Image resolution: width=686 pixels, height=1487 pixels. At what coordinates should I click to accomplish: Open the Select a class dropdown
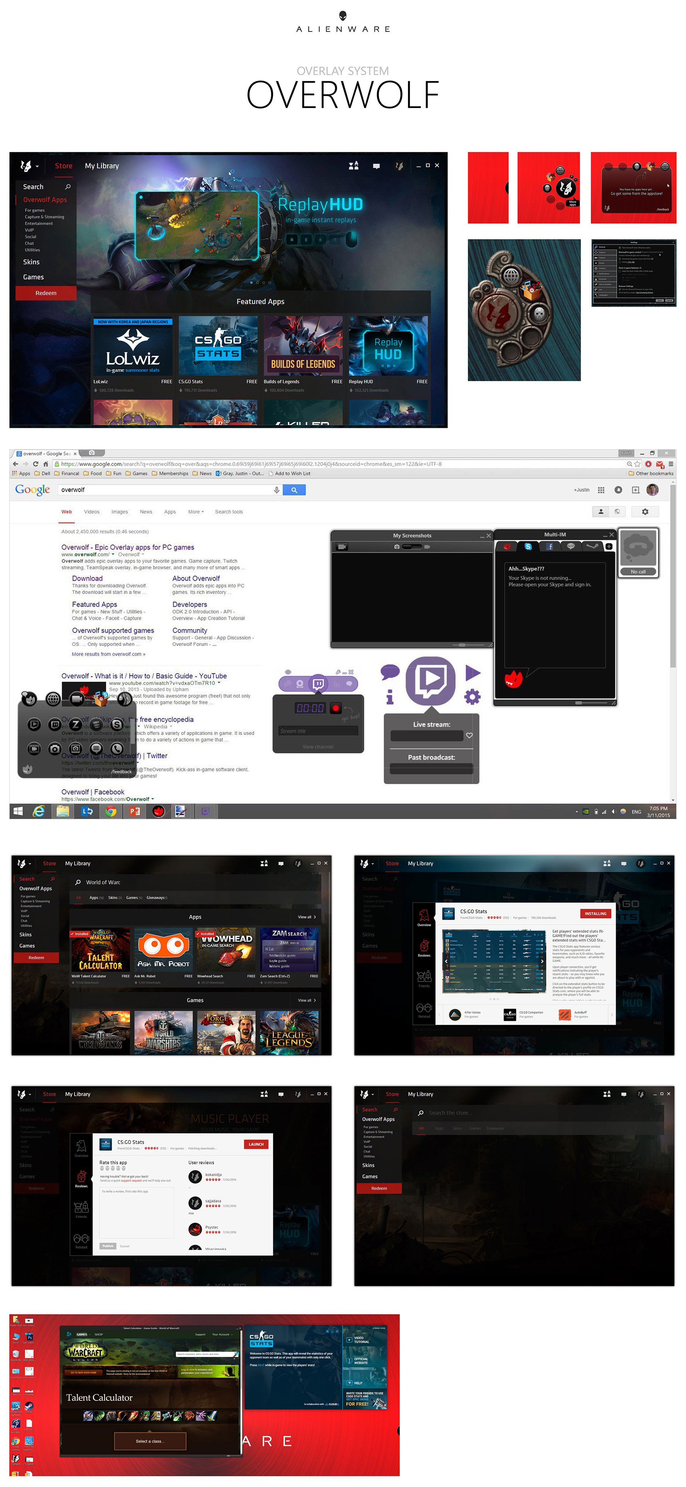(150, 1441)
